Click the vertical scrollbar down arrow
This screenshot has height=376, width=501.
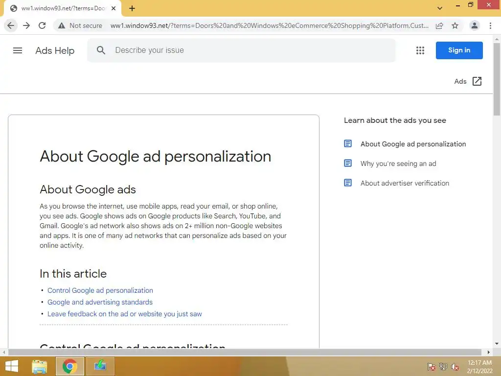pyautogui.click(x=497, y=344)
